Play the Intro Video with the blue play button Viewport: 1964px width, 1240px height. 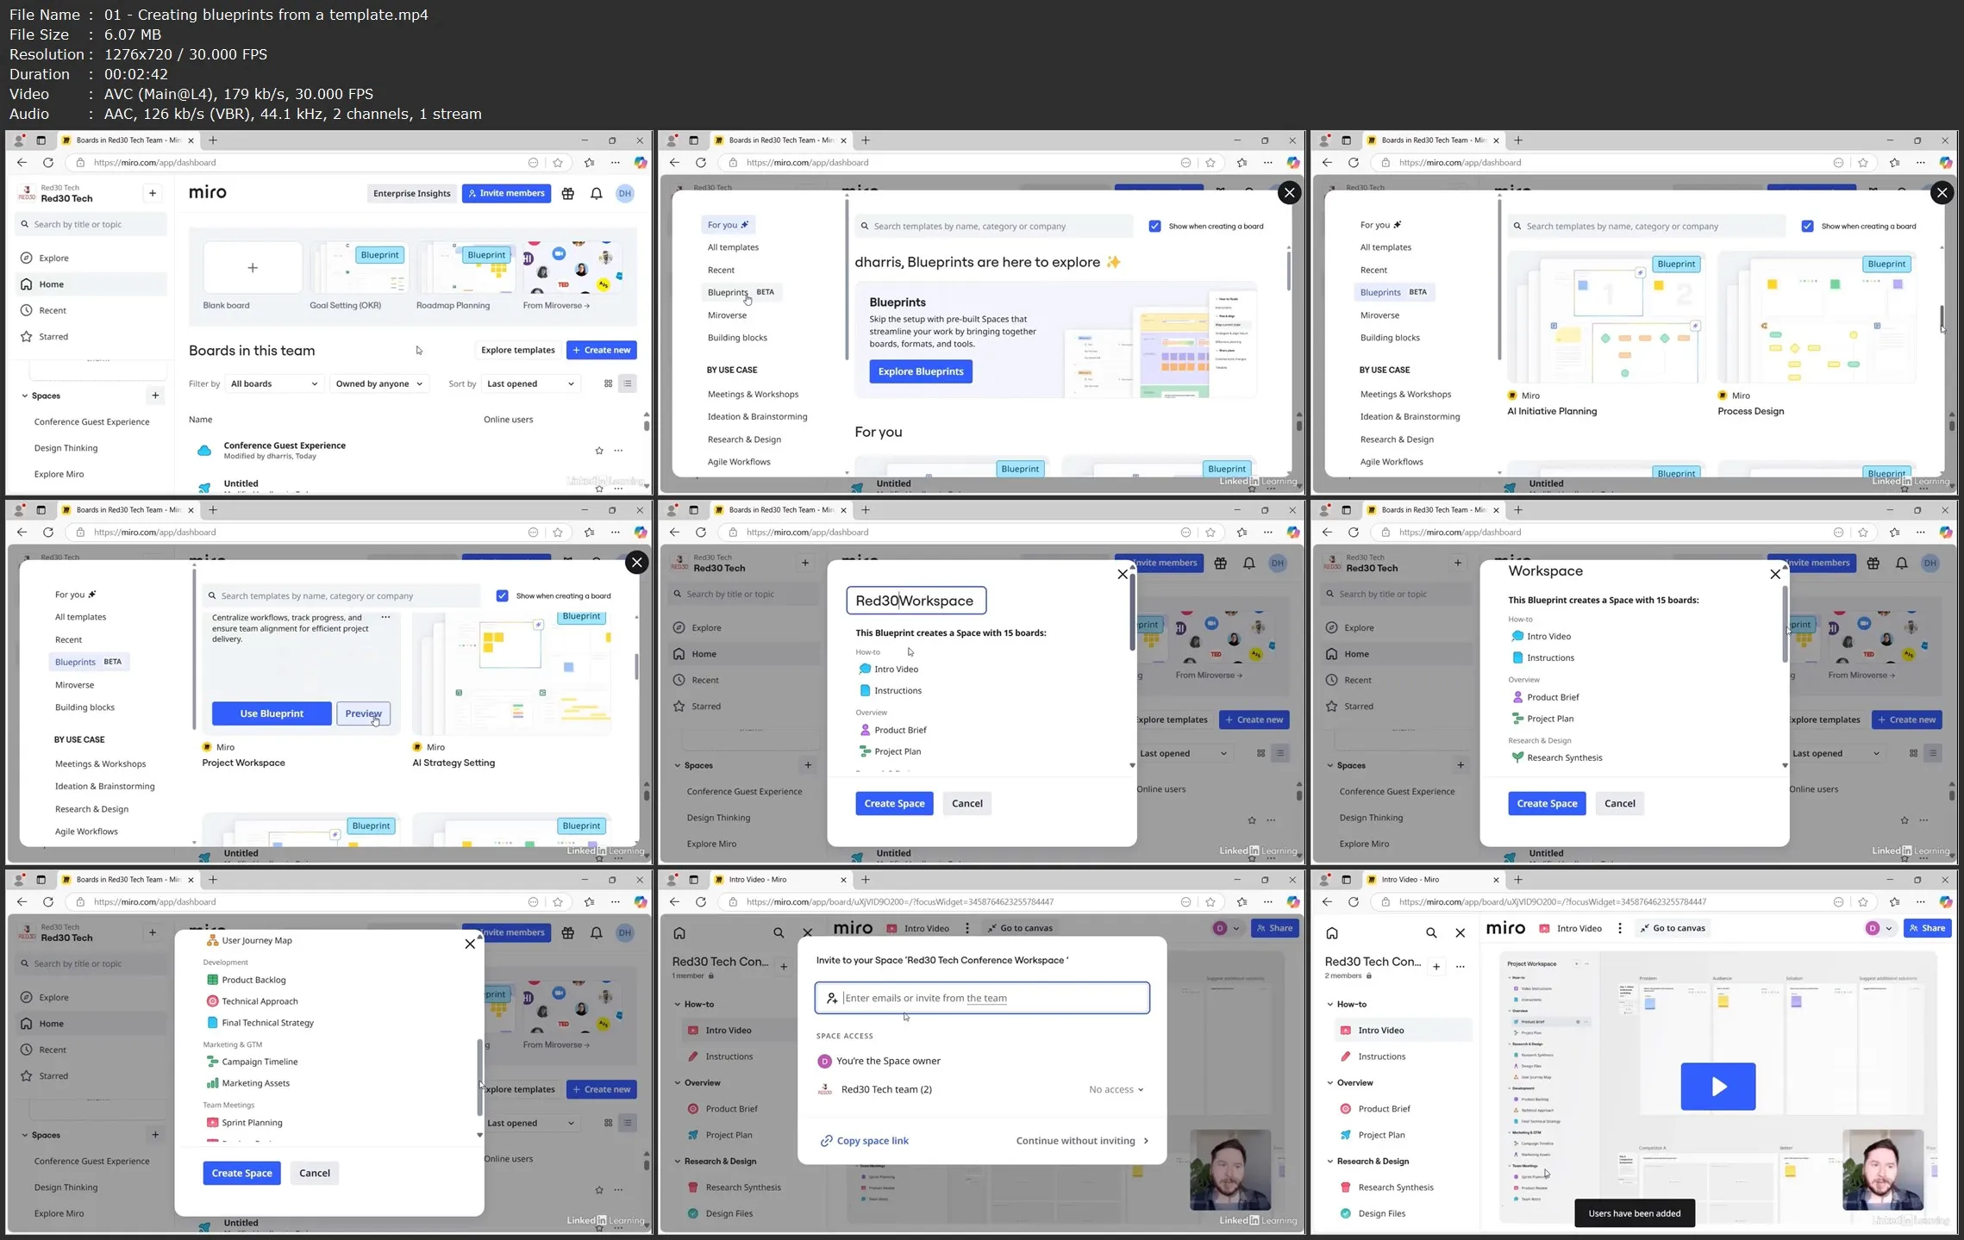point(1717,1087)
